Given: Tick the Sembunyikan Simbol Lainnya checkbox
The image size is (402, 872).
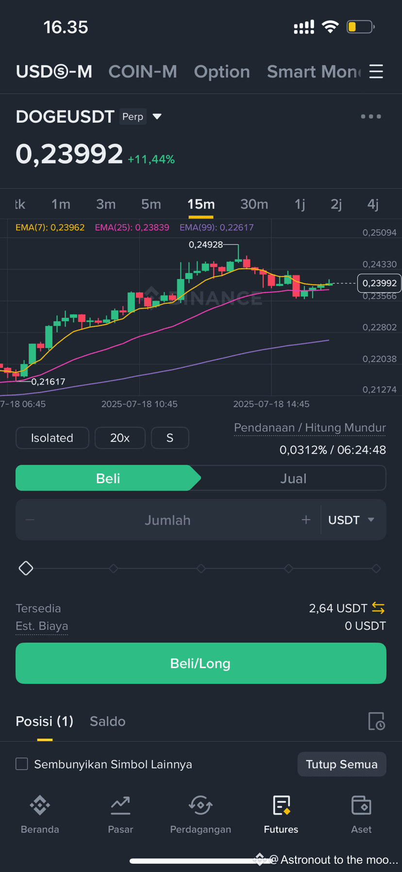Looking at the screenshot, I should [22, 764].
